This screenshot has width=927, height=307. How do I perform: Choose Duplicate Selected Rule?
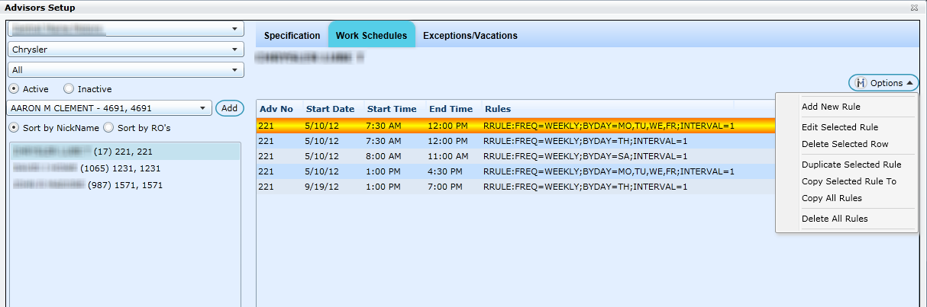tap(851, 165)
